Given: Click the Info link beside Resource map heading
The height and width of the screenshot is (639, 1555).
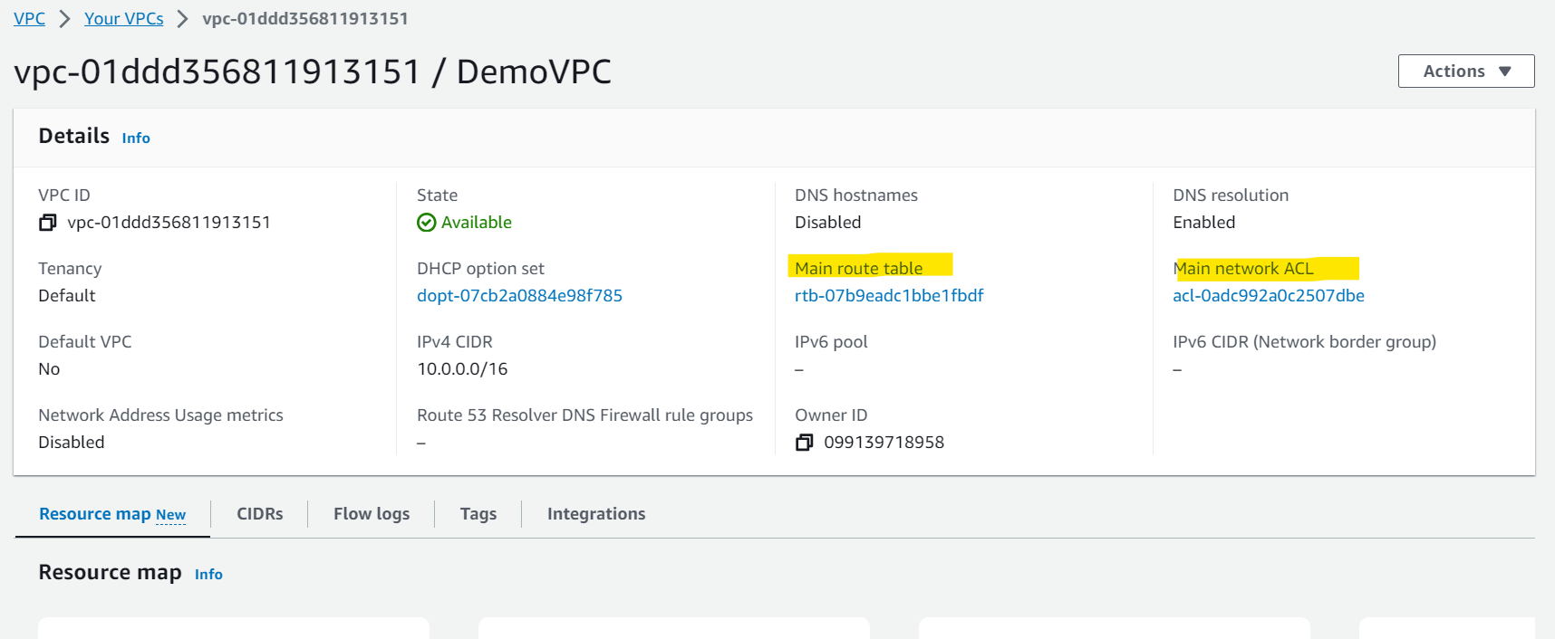Looking at the screenshot, I should point(208,575).
